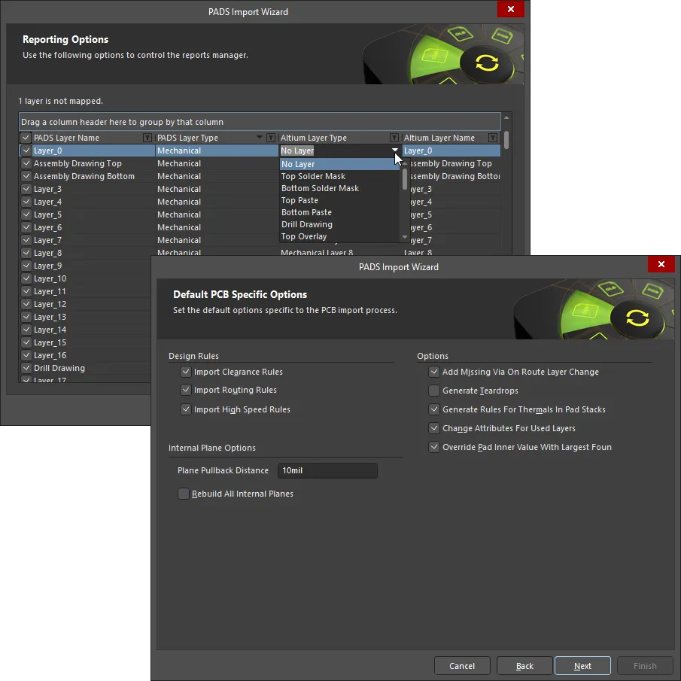Open the filter for Altium Layer Name column
The height and width of the screenshot is (681, 681).
point(492,138)
